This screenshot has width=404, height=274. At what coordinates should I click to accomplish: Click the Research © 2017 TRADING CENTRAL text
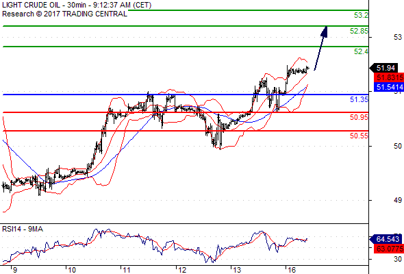(x=64, y=14)
